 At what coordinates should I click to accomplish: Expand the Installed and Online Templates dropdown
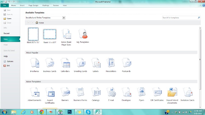(x=64, y=18)
